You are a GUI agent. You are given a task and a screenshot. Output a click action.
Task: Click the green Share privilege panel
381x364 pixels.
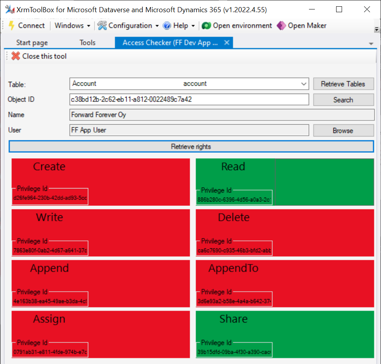285,334
